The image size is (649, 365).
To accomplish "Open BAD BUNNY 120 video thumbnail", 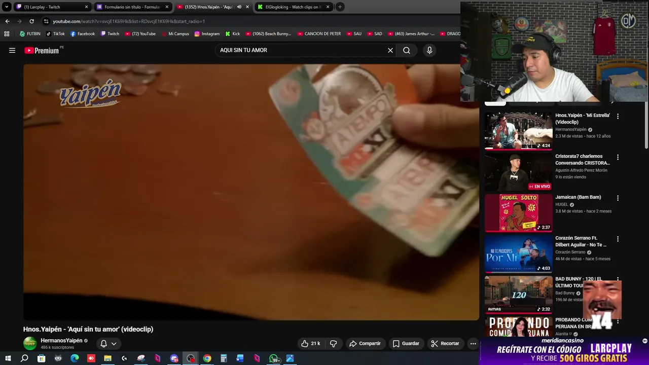I will 518,295.
